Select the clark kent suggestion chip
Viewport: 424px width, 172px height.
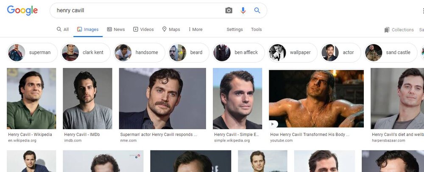click(86, 53)
